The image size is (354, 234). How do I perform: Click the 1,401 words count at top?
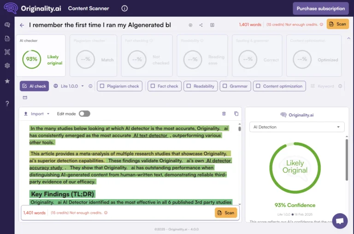click(x=250, y=24)
